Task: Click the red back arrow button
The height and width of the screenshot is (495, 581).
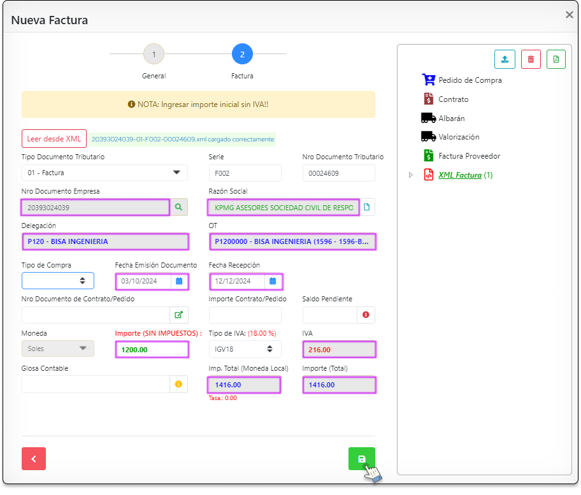Action: coord(34,459)
